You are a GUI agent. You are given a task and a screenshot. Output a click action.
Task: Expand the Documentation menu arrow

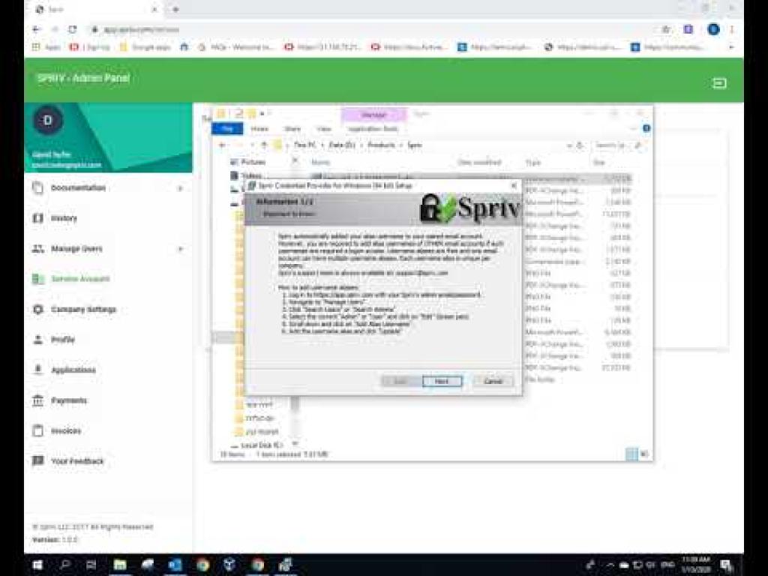pyautogui.click(x=180, y=188)
